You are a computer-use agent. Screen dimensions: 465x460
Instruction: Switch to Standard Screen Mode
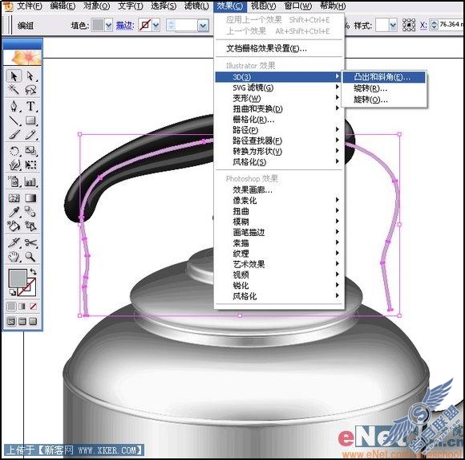coord(11,321)
